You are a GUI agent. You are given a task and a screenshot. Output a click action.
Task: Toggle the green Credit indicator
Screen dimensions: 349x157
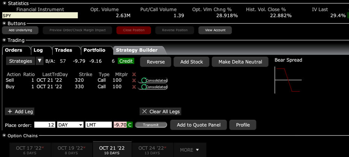pos(126,61)
